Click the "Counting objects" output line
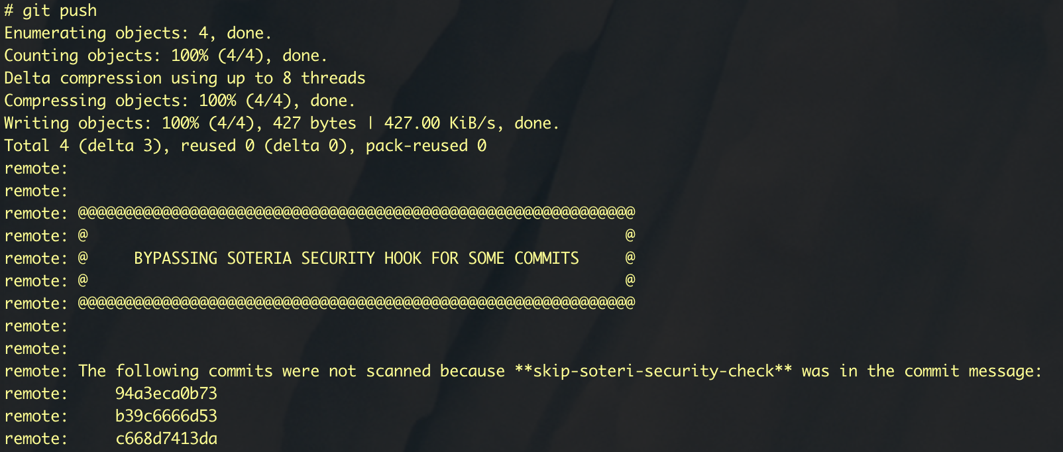The width and height of the screenshot is (1063, 452). (166, 56)
